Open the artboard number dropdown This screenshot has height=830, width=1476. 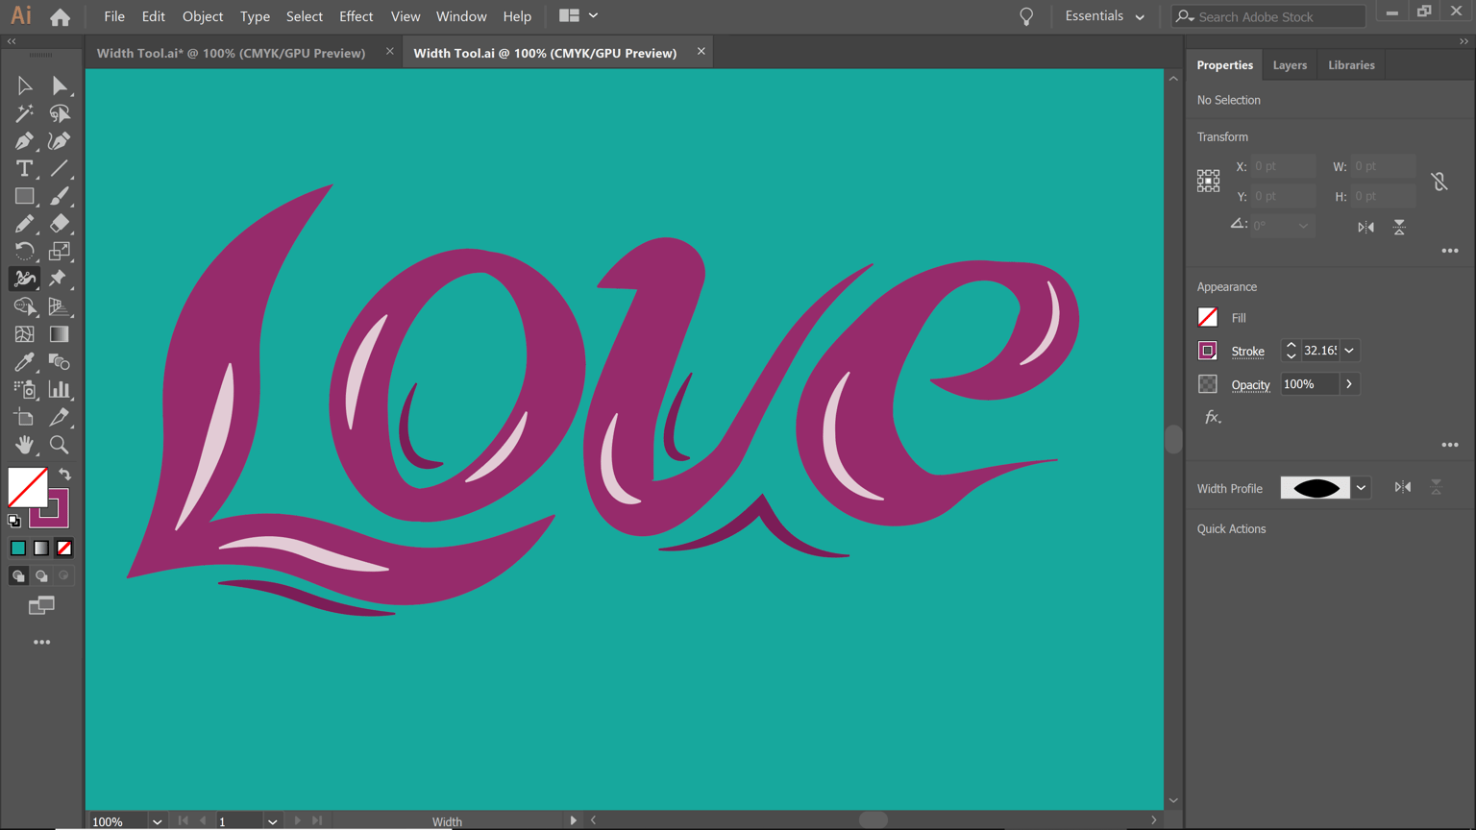click(272, 821)
